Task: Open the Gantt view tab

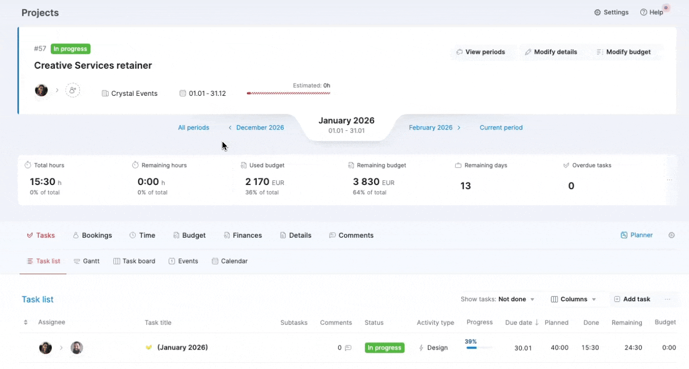Action: 87,261
